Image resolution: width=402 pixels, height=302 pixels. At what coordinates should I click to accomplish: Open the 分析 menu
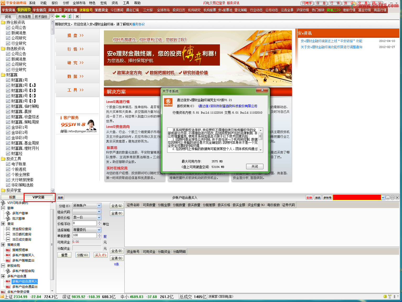[x=66, y=3]
